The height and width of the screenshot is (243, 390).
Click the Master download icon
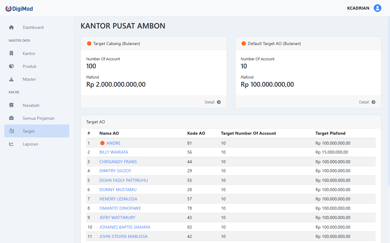tap(11, 79)
